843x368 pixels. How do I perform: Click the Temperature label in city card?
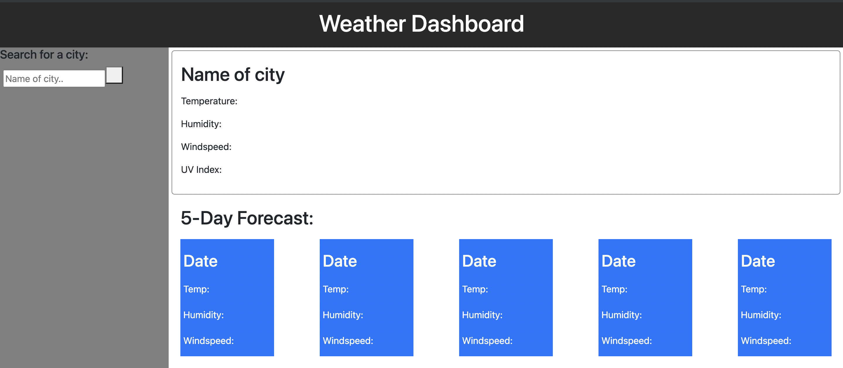pyautogui.click(x=209, y=101)
